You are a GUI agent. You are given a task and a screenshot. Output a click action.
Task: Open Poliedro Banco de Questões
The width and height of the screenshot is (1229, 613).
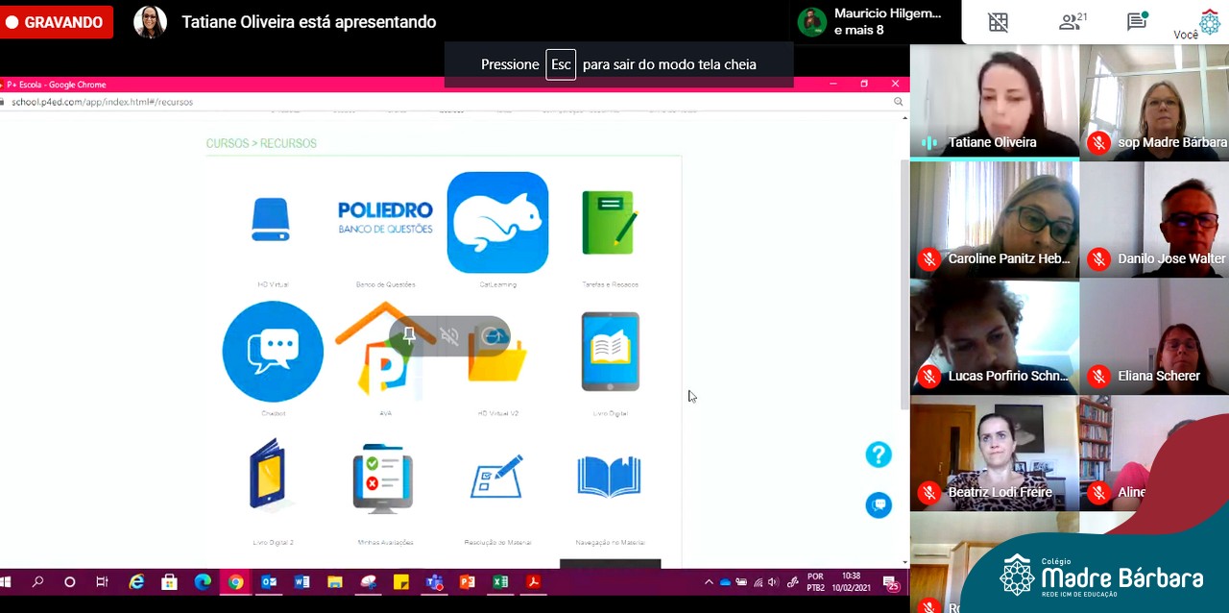point(385,218)
